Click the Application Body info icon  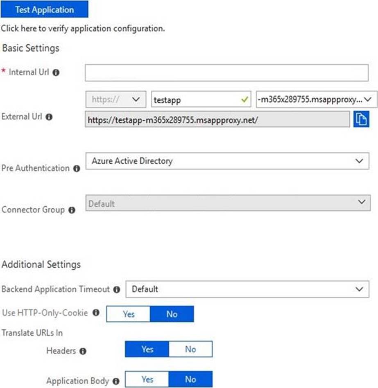point(116,381)
